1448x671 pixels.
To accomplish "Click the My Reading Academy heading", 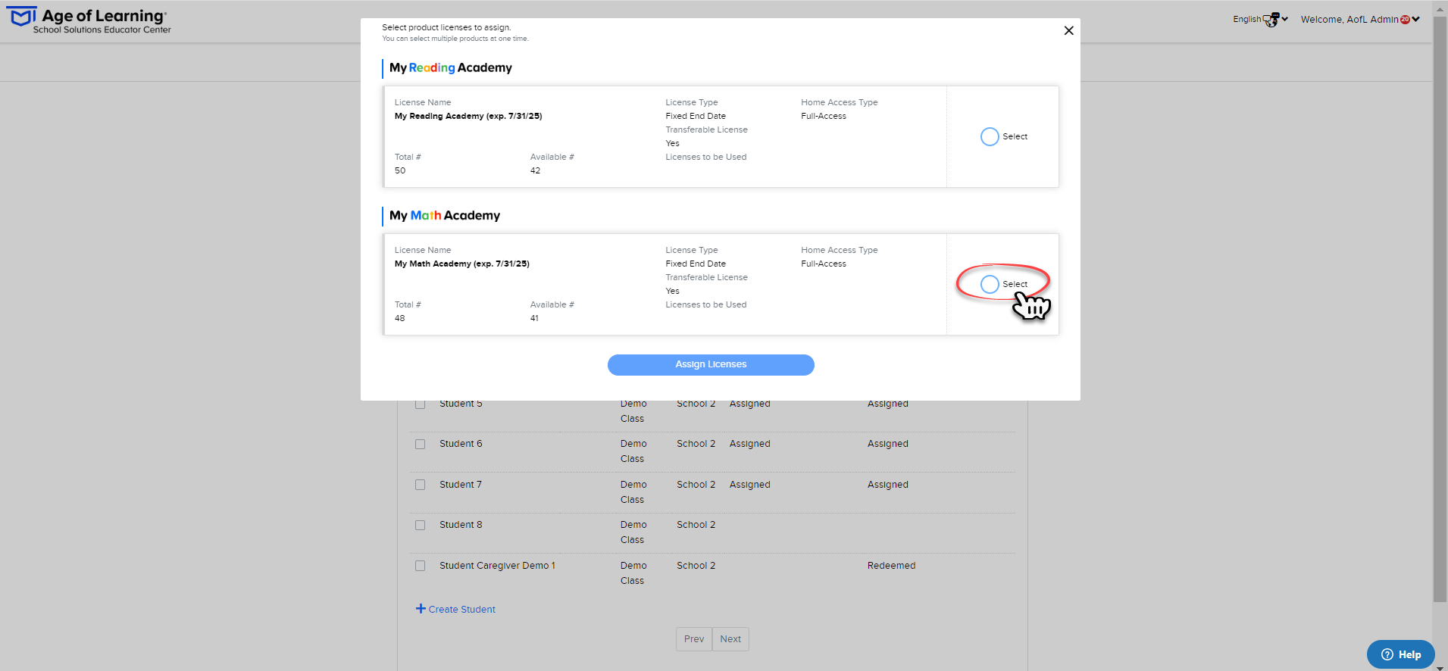I will pos(451,67).
